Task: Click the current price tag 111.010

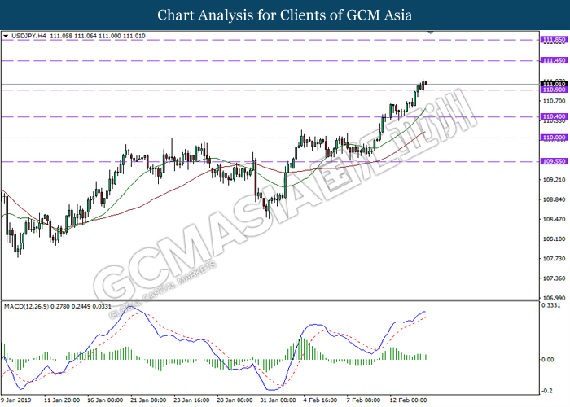Action: pos(554,84)
